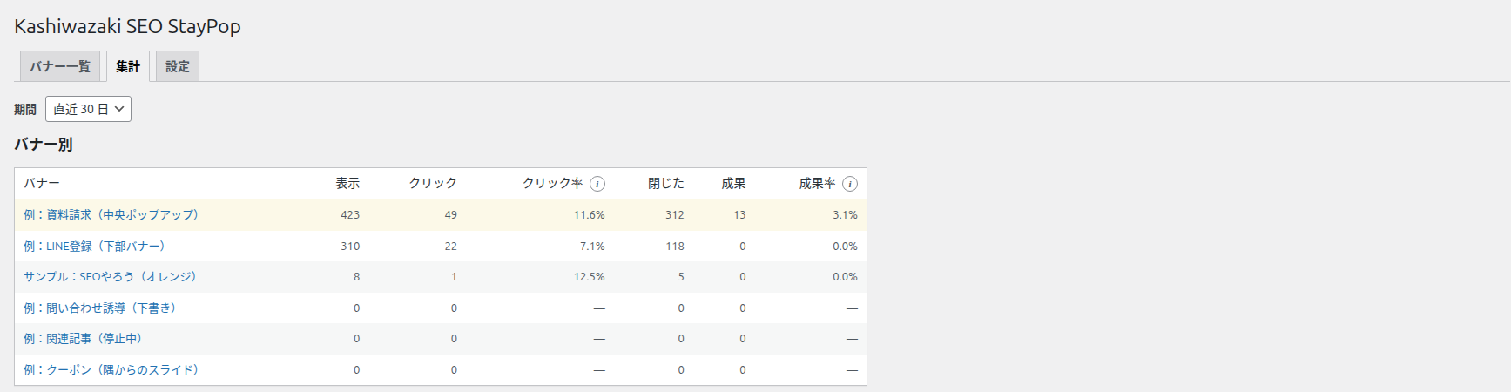Viewport: 1511px width, 392px height.
Task: Click the 13 conversions value
Action: pyautogui.click(x=739, y=215)
